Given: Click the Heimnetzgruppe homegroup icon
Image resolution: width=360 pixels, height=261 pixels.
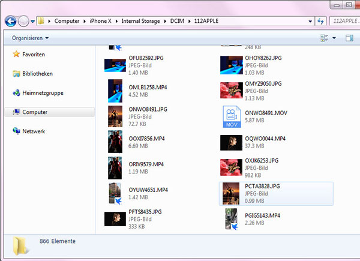Looking at the screenshot, I should pos(16,93).
